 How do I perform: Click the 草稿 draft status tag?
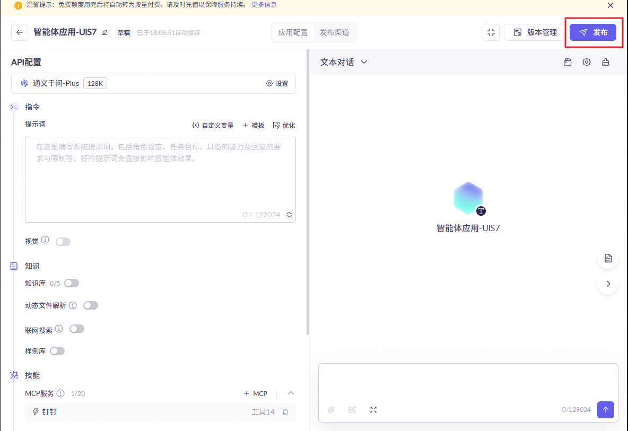[x=124, y=32]
